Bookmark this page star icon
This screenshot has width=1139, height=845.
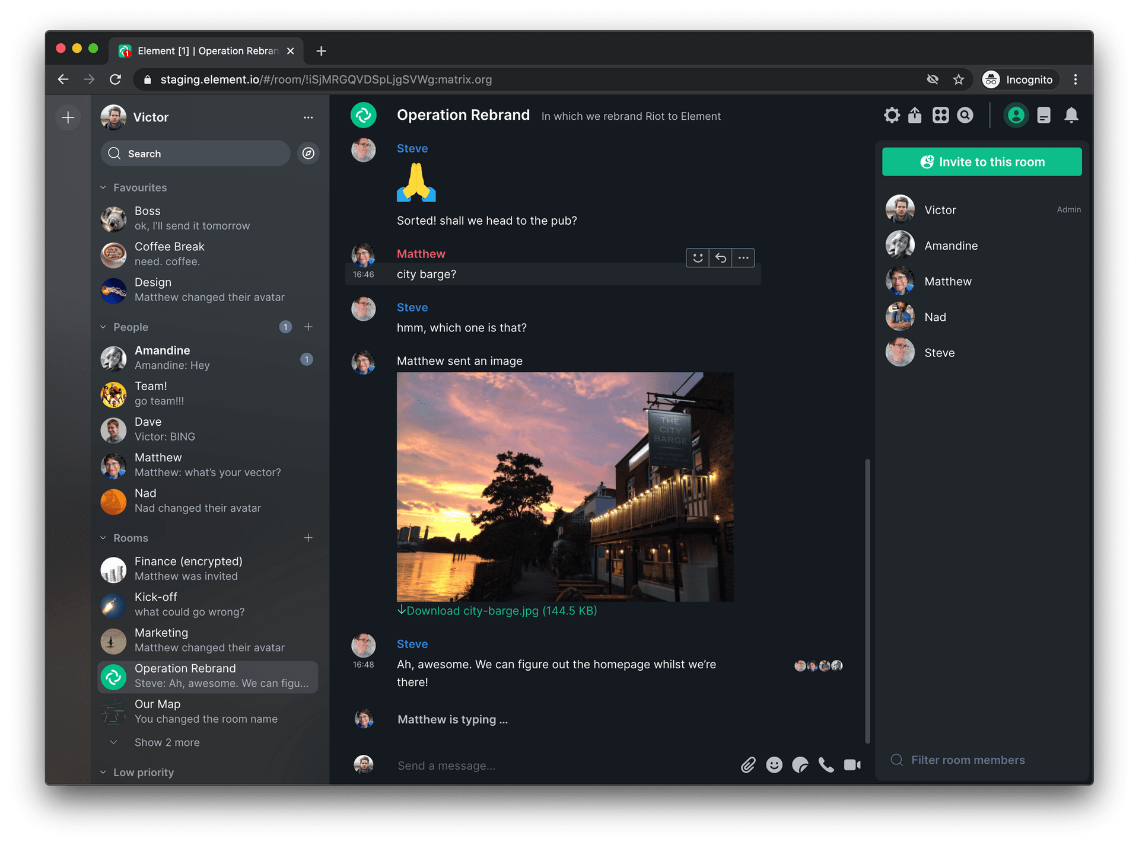pyautogui.click(x=958, y=79)
